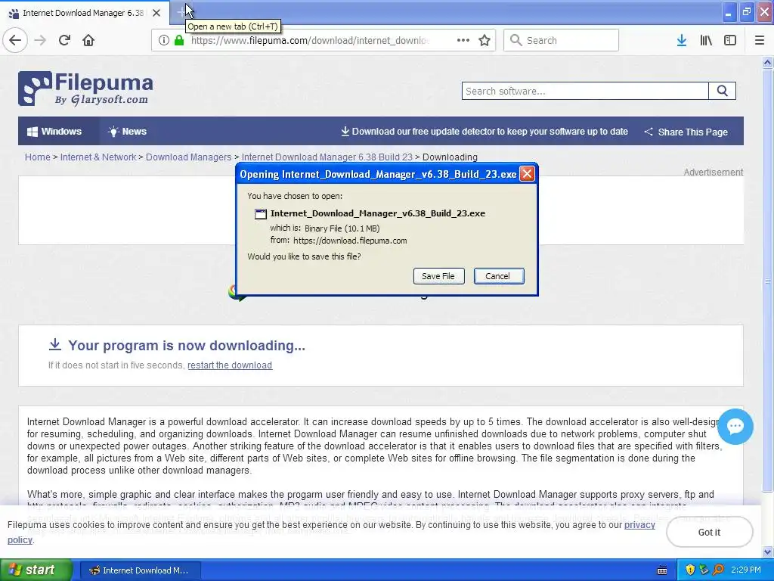
Task: Open Internet Download Manager 6.38 Build 23 breadcrumb
Action: click(x=327, y=157)
